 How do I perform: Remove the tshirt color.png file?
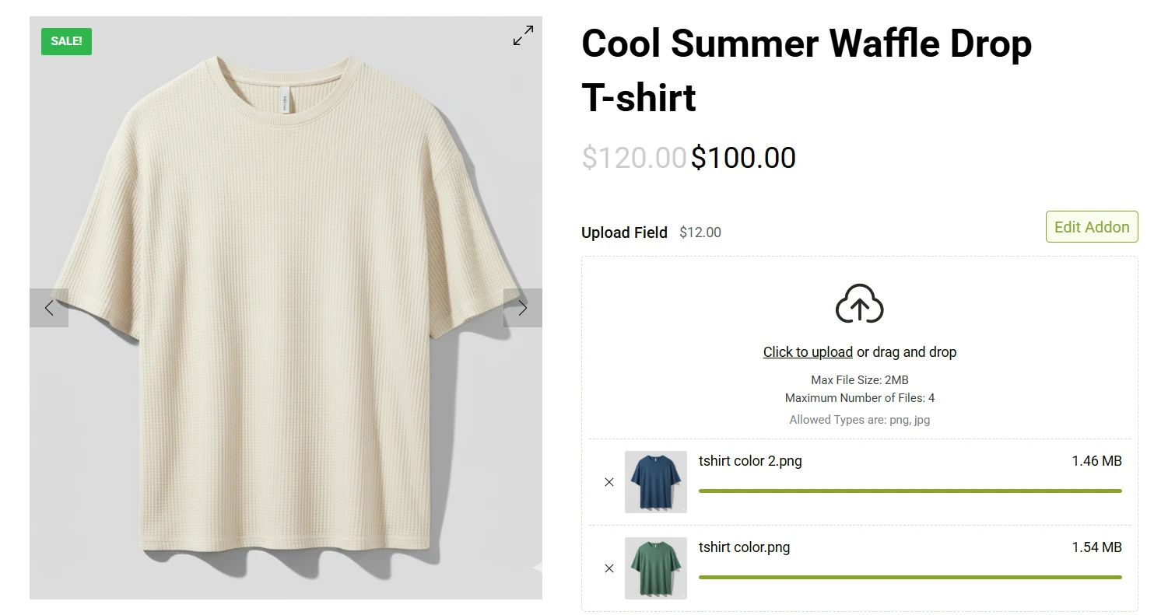pos(609,568)
